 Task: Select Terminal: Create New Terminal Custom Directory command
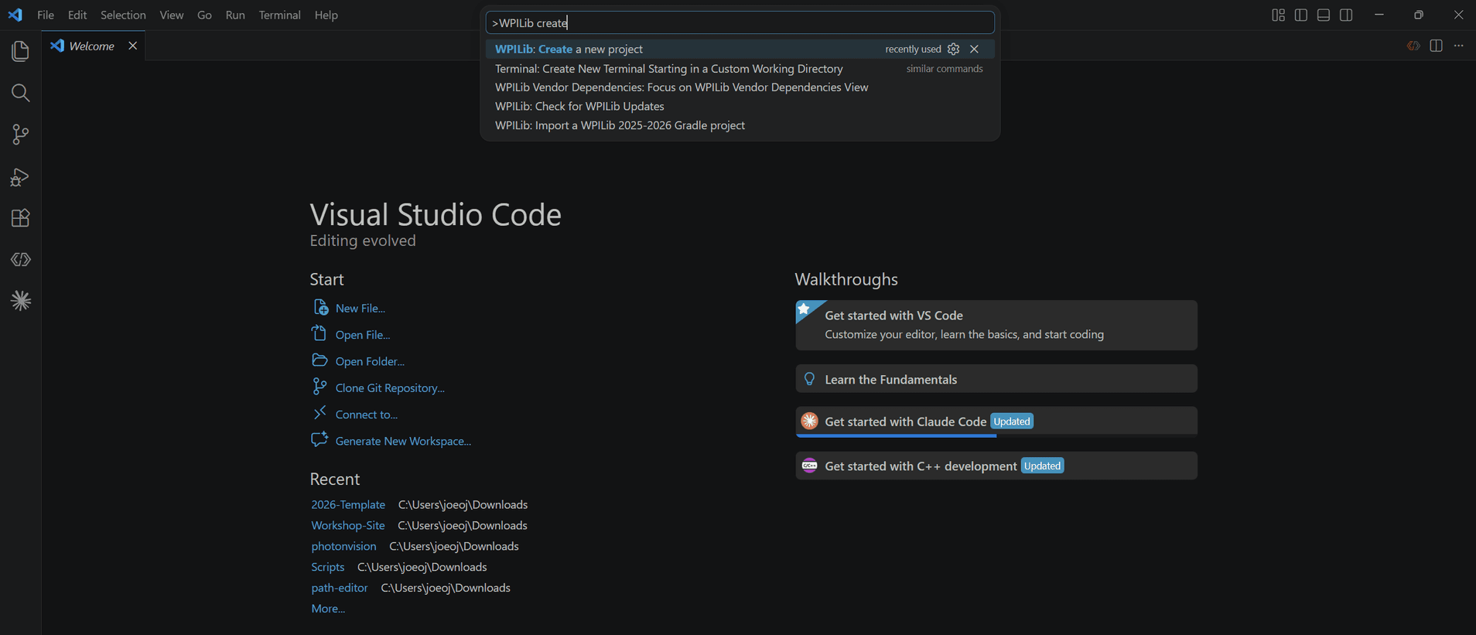(x=740, y=69)
